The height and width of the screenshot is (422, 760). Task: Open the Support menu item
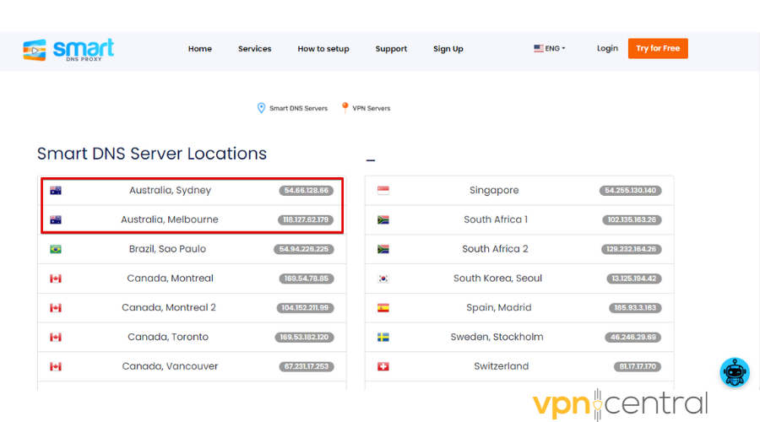pyautogui.click(x=391, y=49)
